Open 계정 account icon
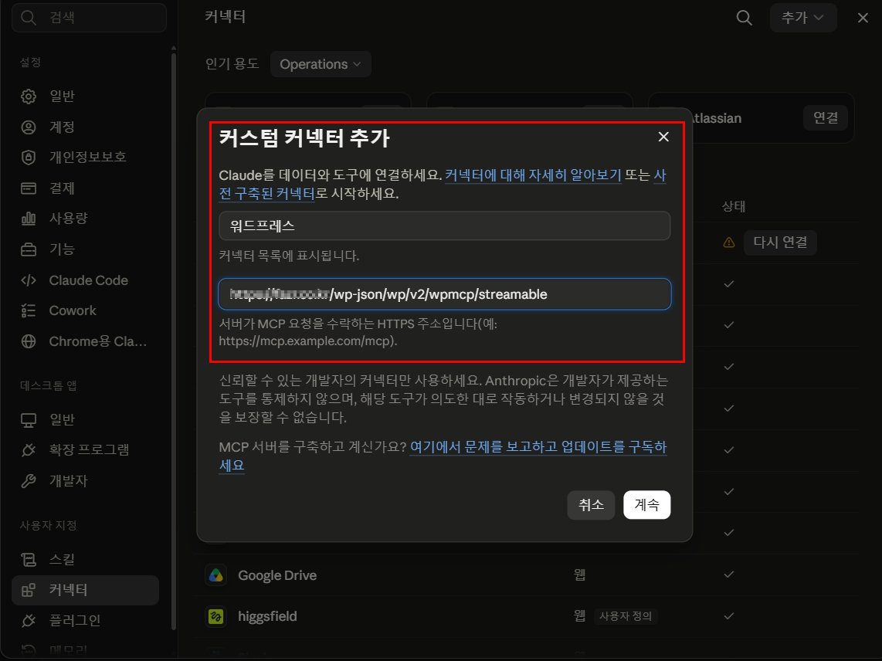 [28, 127]
